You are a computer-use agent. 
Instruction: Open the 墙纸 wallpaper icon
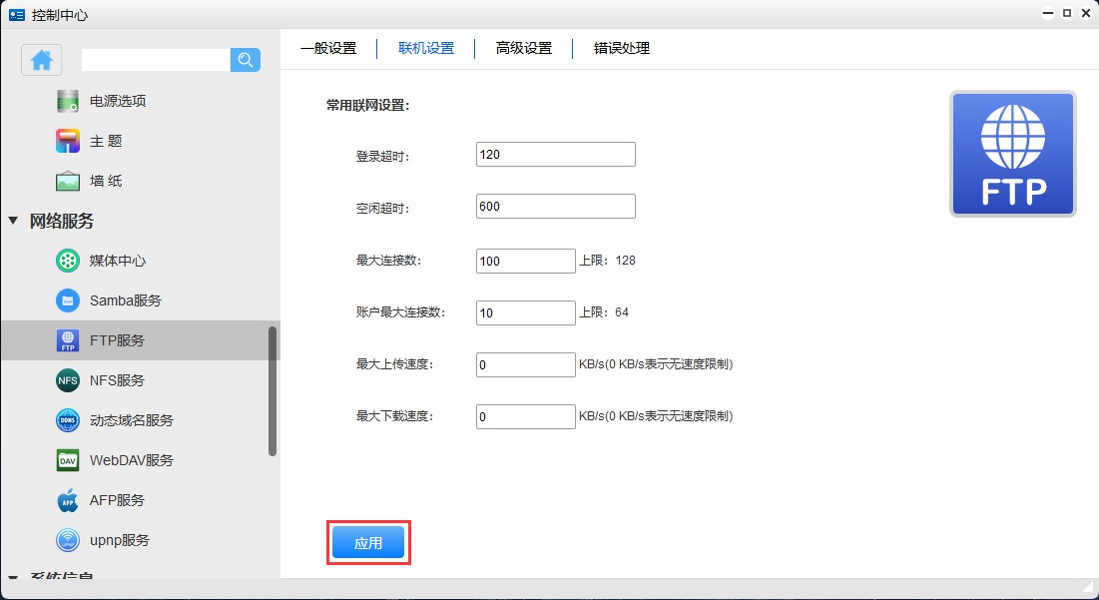tap(68, 181)
